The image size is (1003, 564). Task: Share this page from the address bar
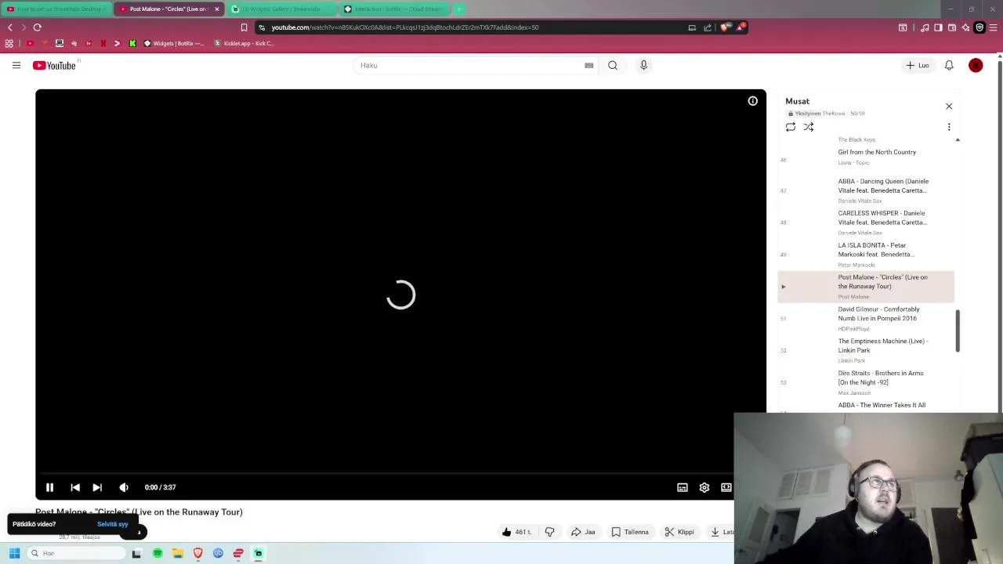(707, 27)
